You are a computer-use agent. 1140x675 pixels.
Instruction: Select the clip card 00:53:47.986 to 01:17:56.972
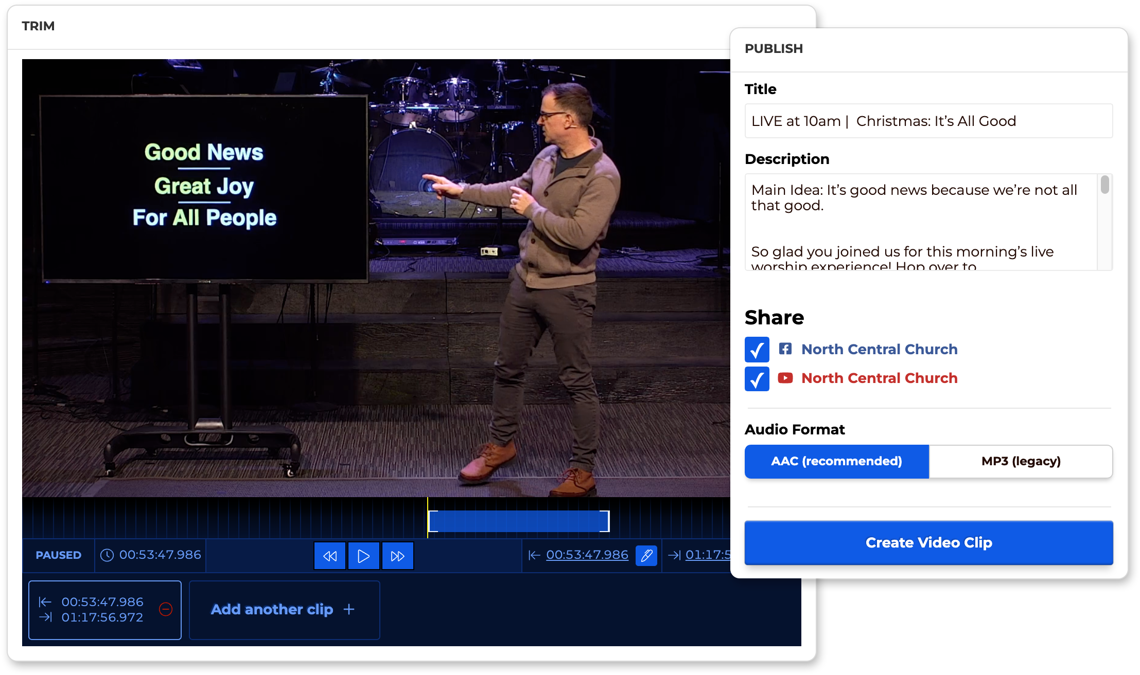click(105, 610)
